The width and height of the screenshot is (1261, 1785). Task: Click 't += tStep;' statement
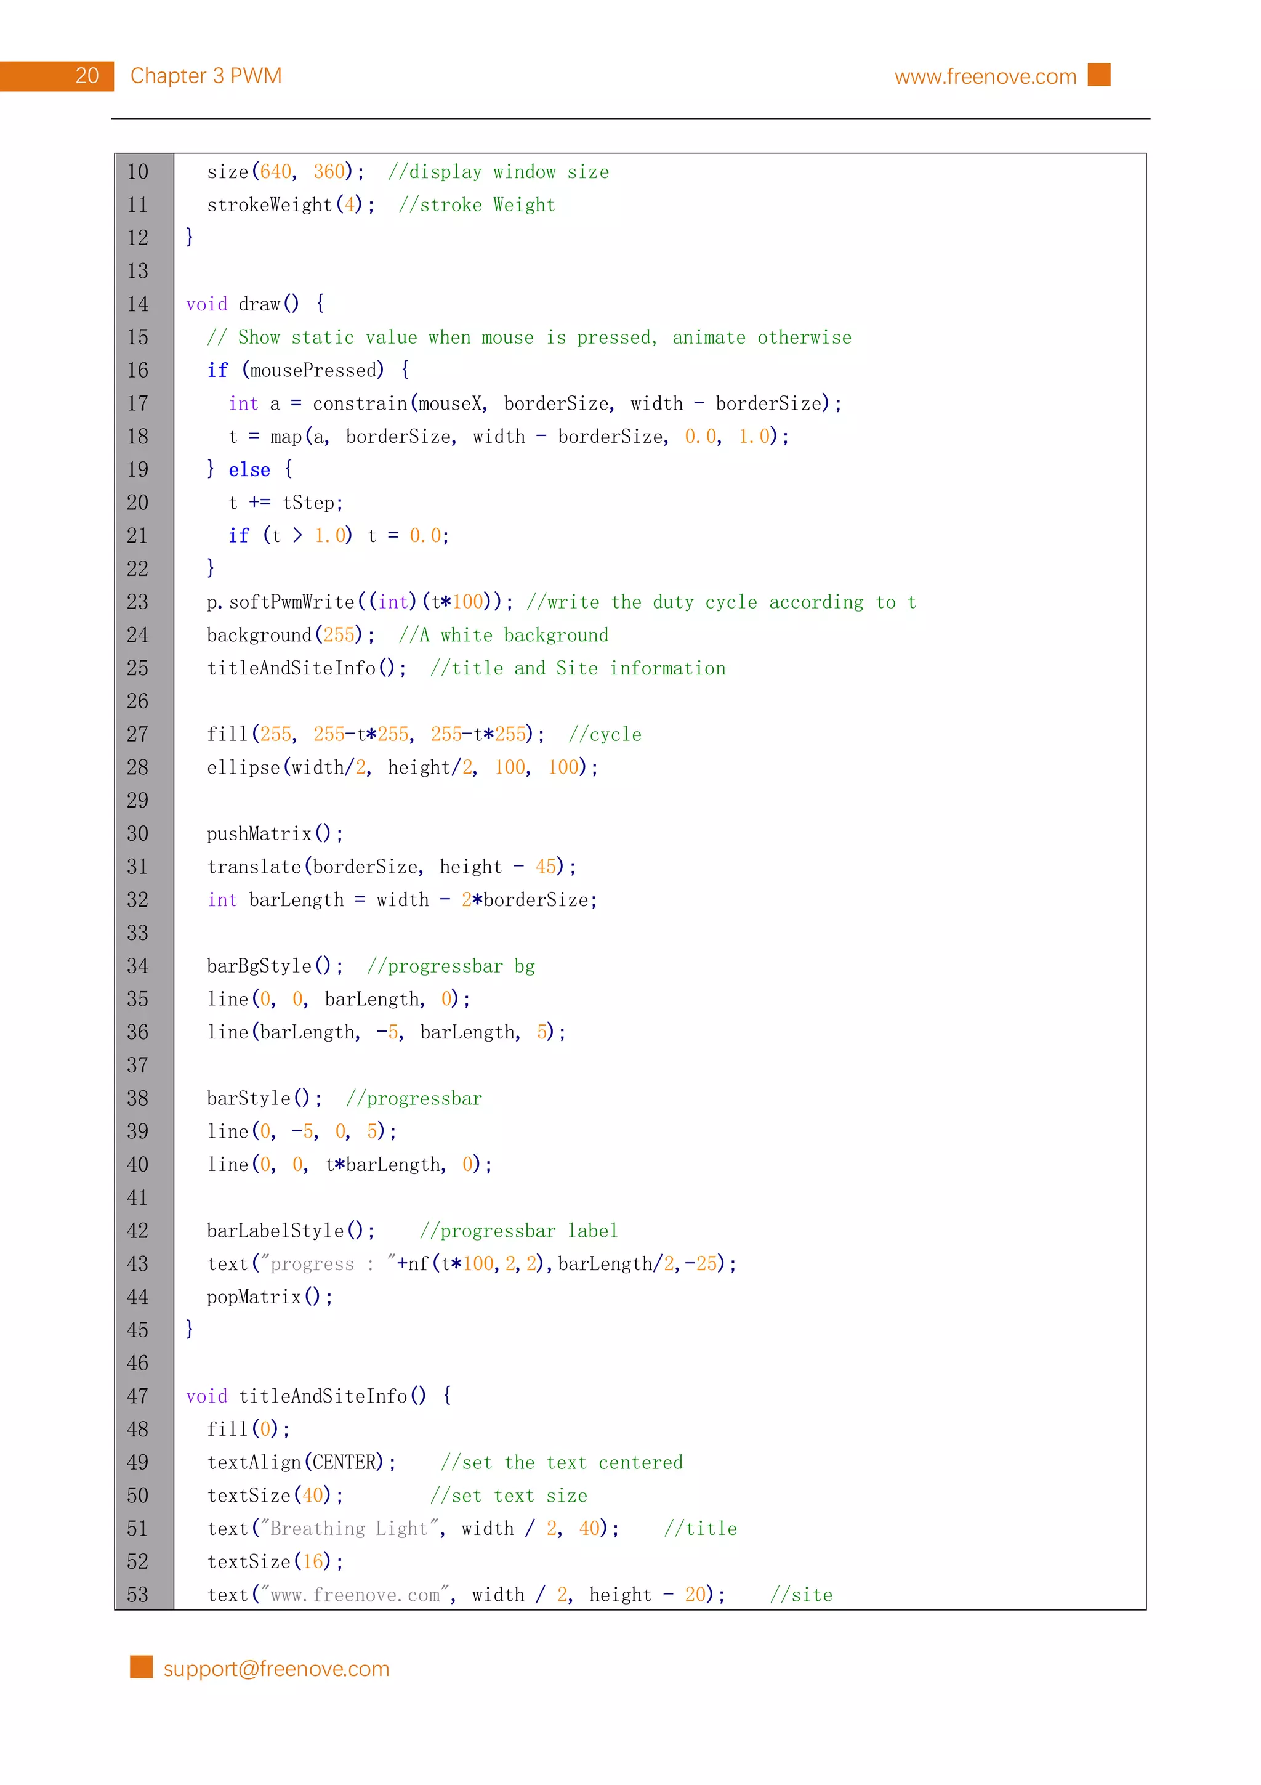point(285,503)
